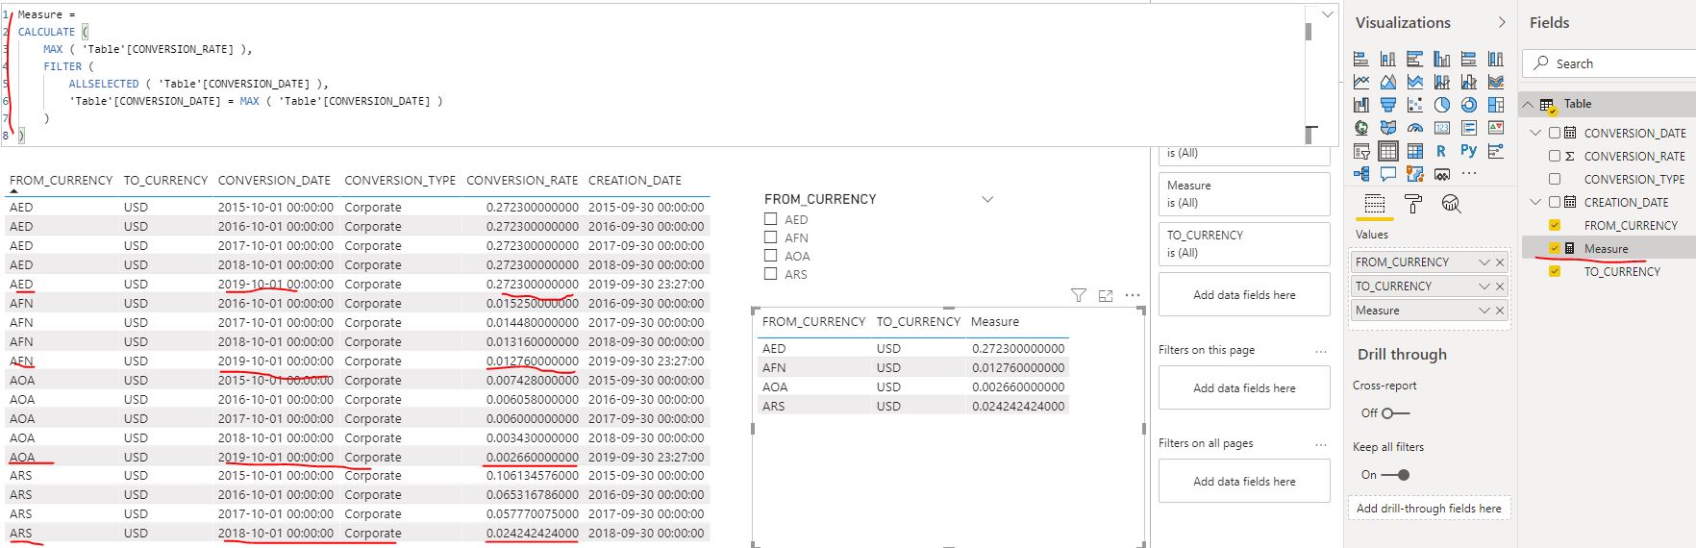The height and width of the screenshot is (548, 1696).
Task: Select the Donut chart visual
Action: (1469, 105)
